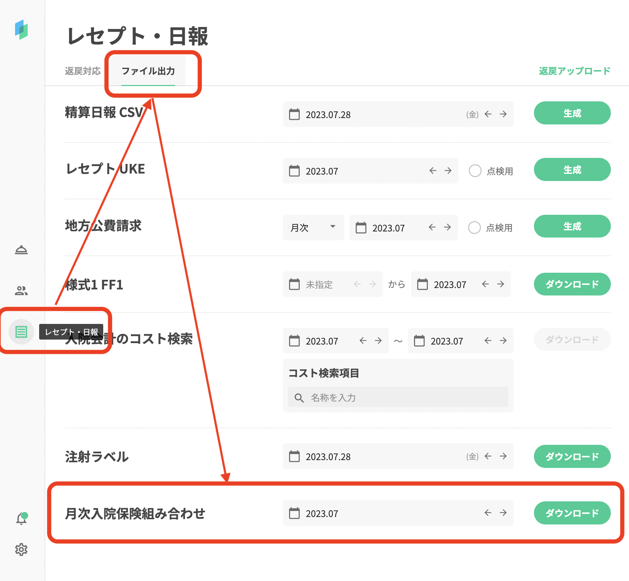Click the 名称を入力 search field
The image size is (629, 581).
398,397
